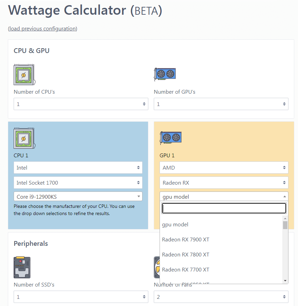Click the CPU chip icon in top section
This screenshot has width=298, height=306.
tap(24, 75)
